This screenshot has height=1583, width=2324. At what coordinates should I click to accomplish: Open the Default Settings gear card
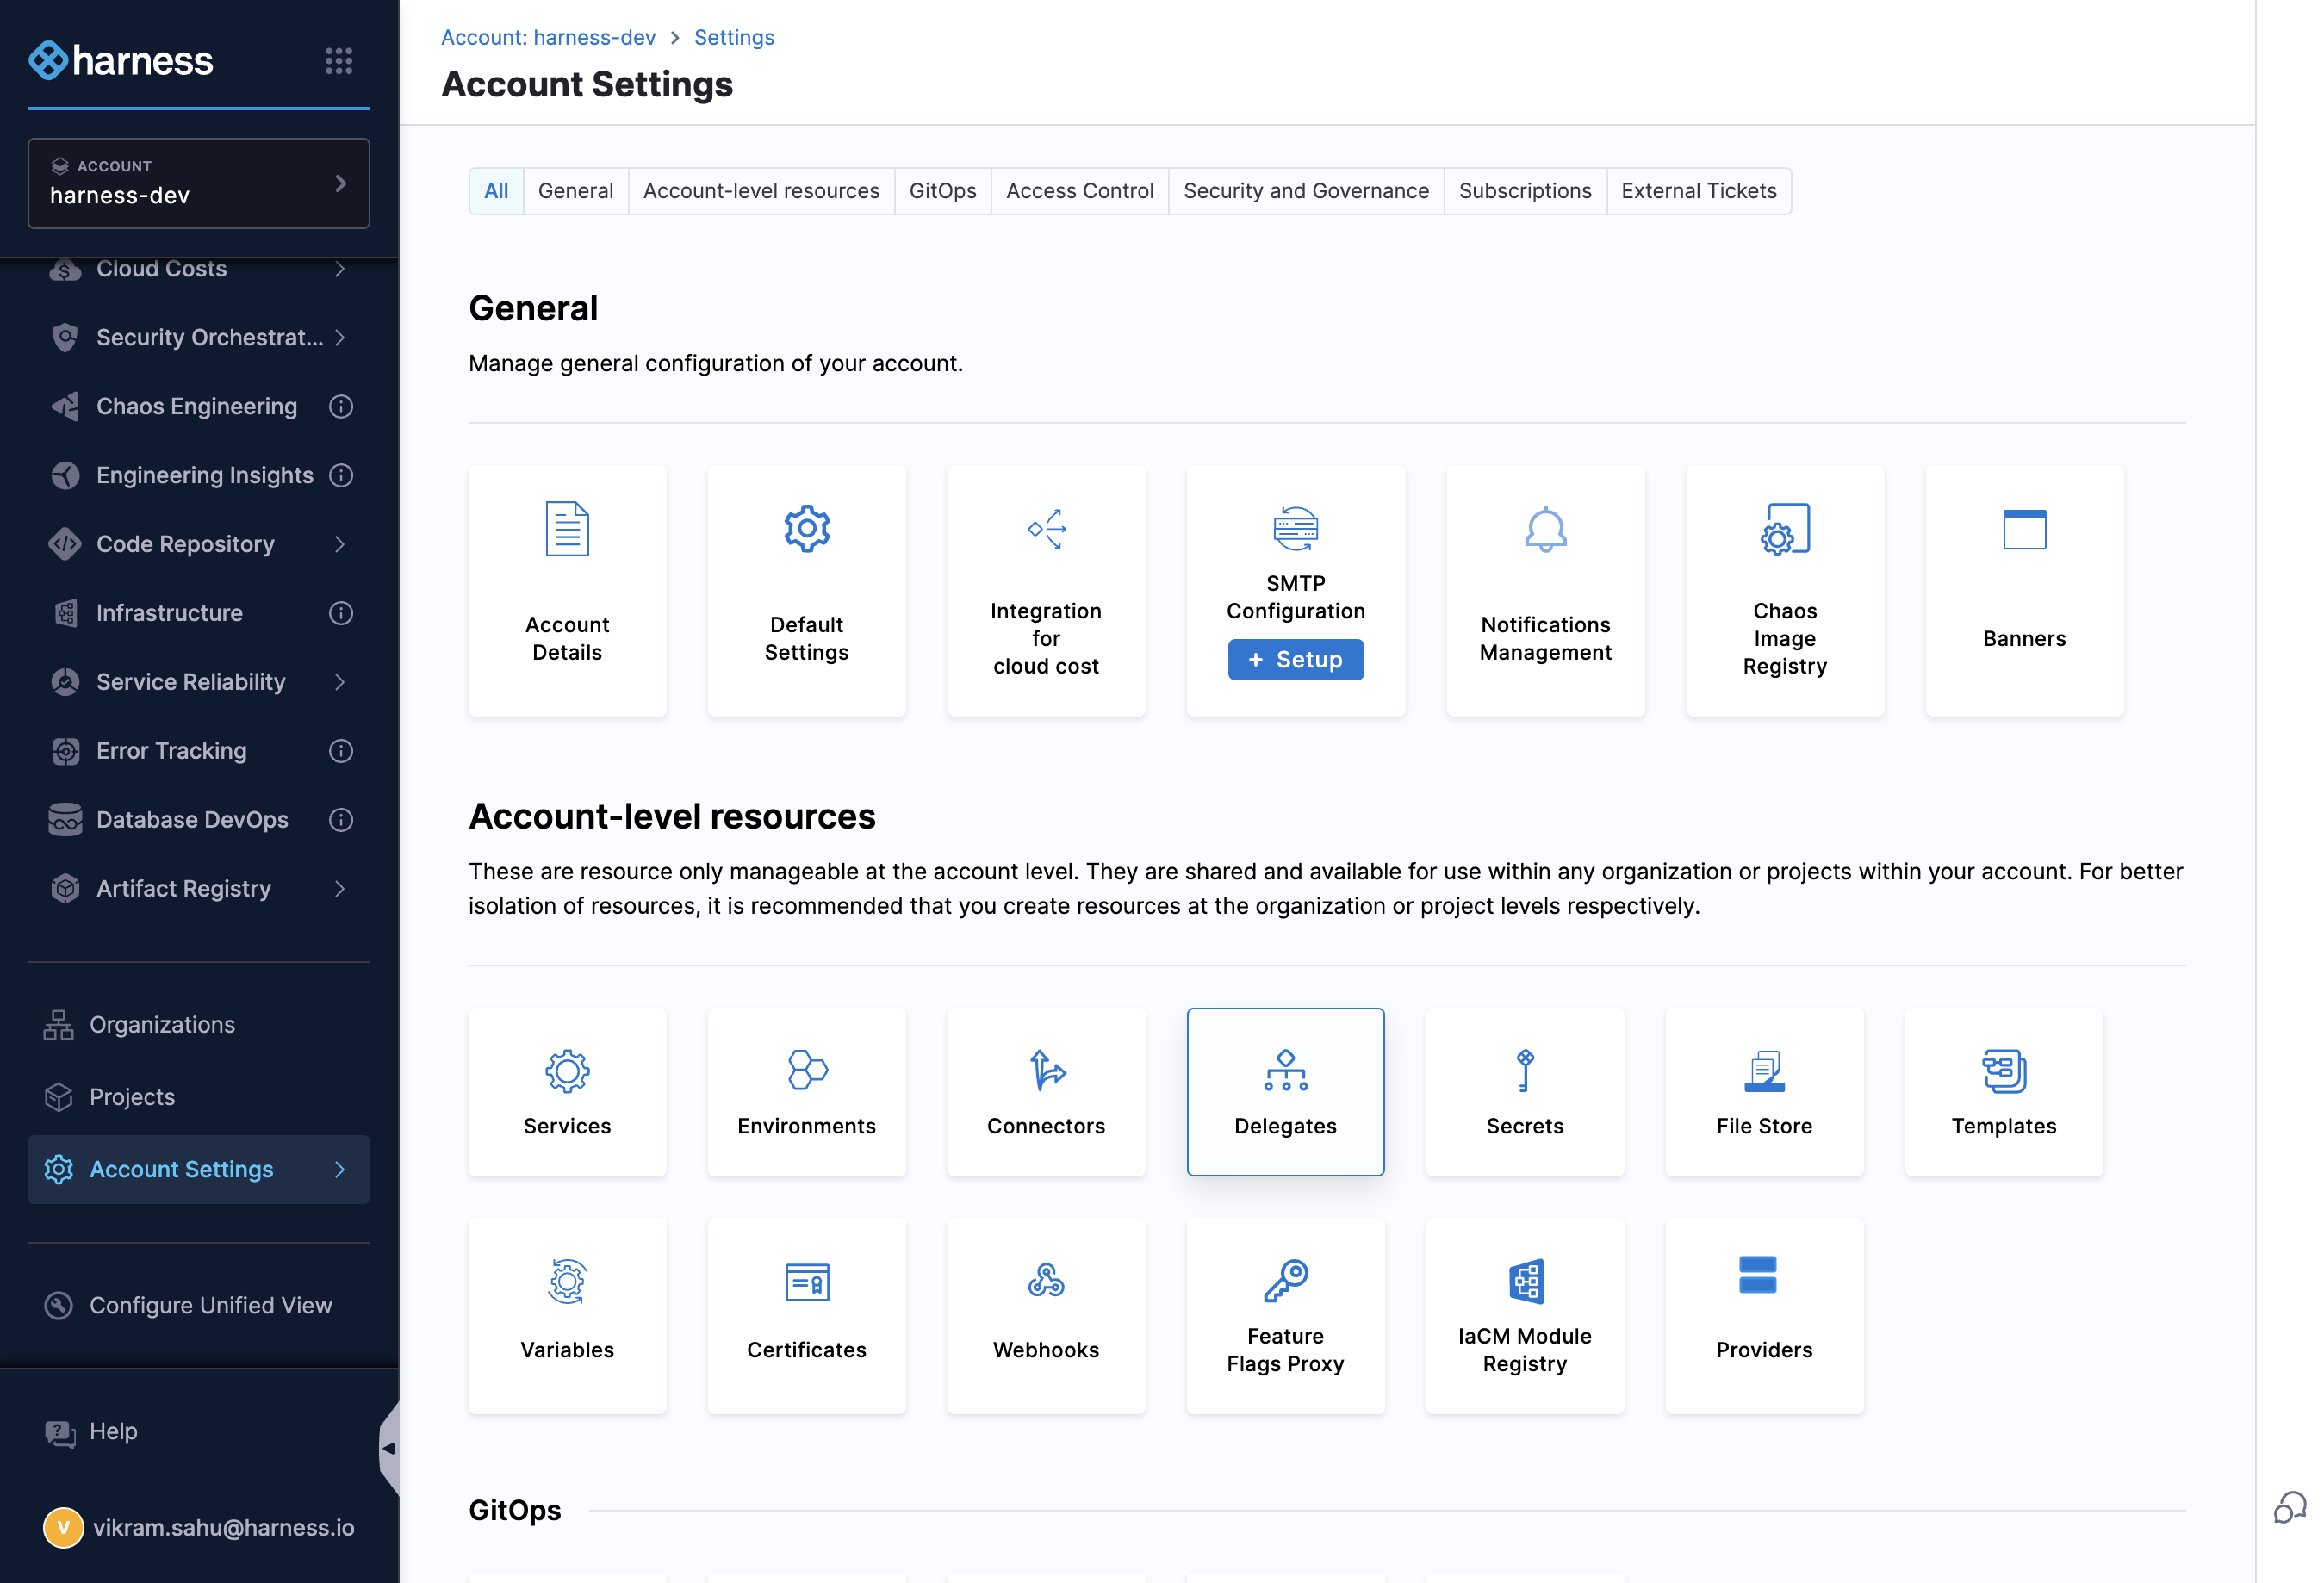click(x=806, y=591)
